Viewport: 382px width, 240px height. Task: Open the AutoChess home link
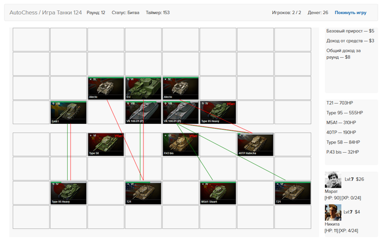pyautogui.click(x=23, y=13)
